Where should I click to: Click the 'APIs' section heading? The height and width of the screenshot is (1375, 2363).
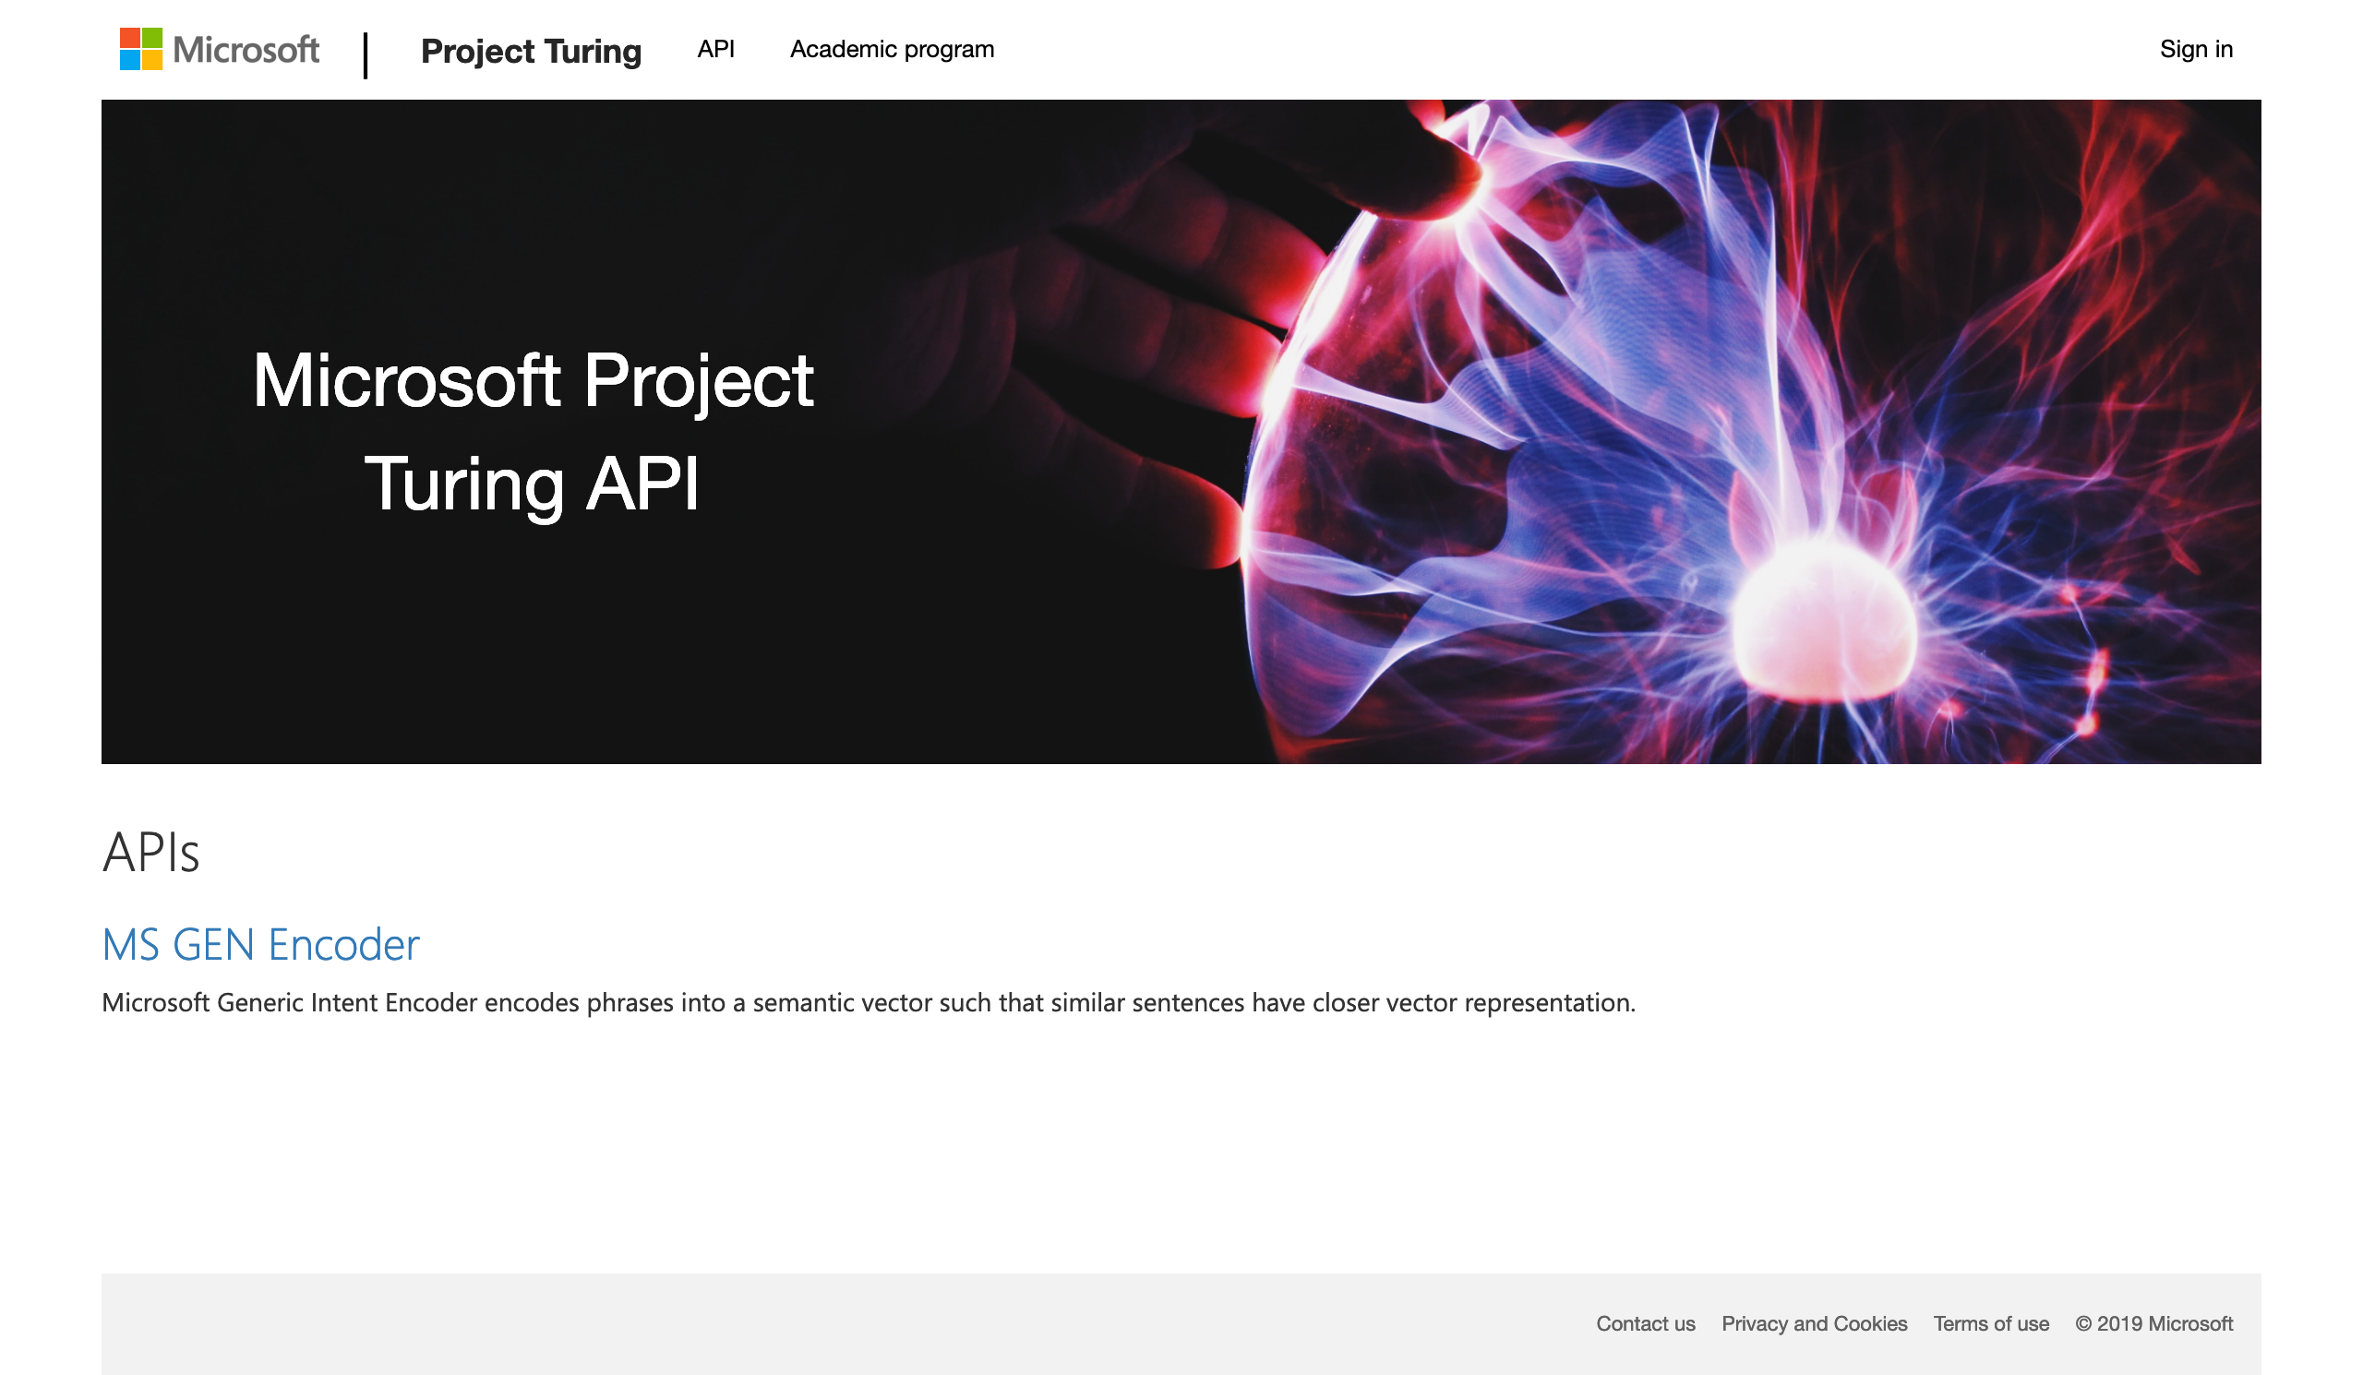coord(151,852)
